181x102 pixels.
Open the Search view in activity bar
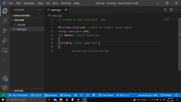(x=5, y=21)
